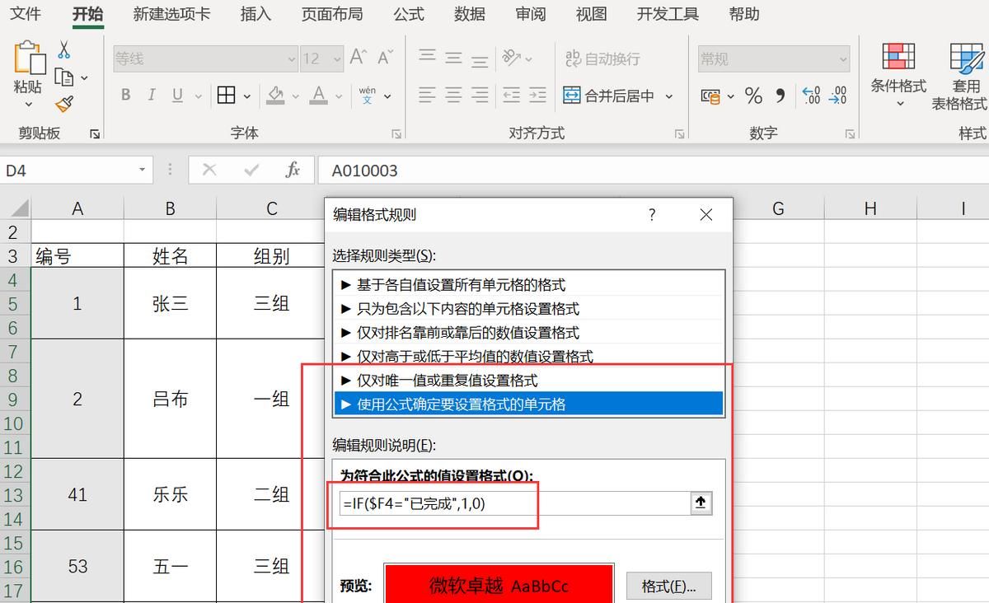989x603 pixels.
Task: Switch to the 数据 ribbon tab
Action: click(x=470, y=13)
